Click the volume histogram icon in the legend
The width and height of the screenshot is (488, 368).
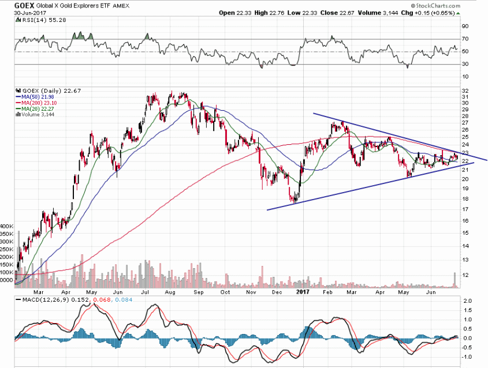18,114
